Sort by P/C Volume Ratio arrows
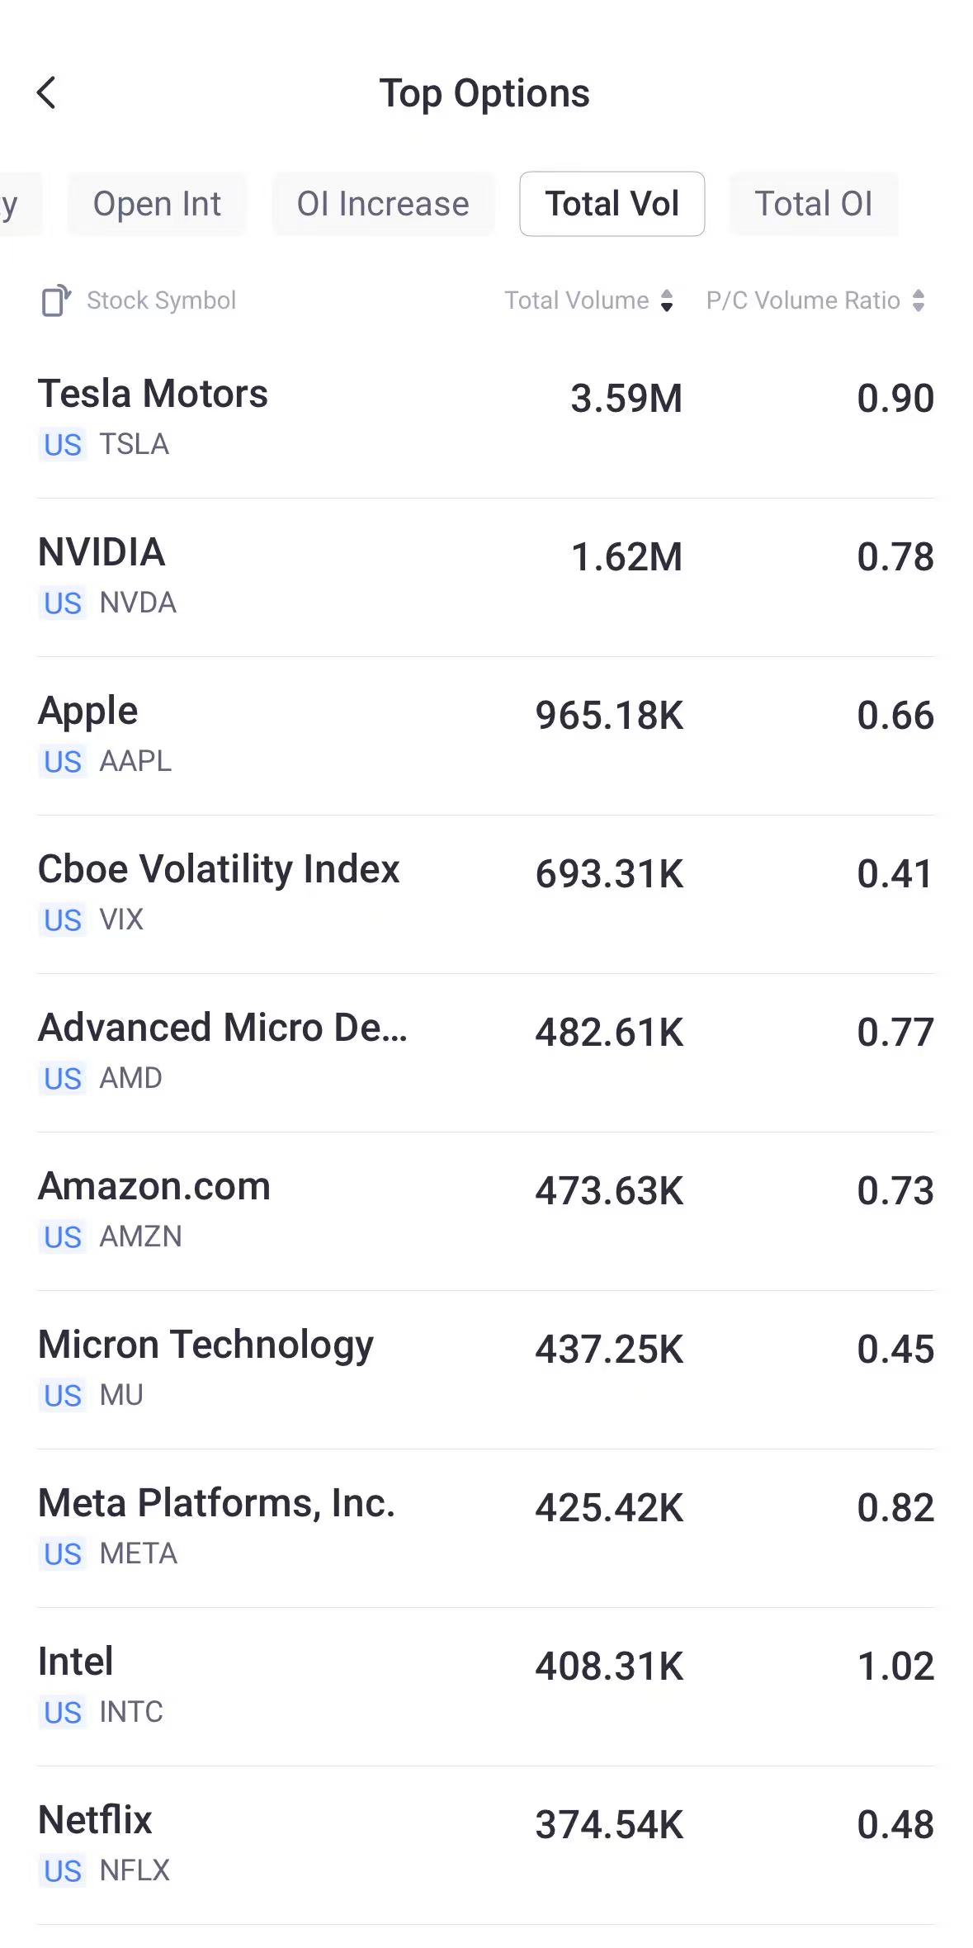Viewport: 973px width, 1948px height. (x=919, y=300)
